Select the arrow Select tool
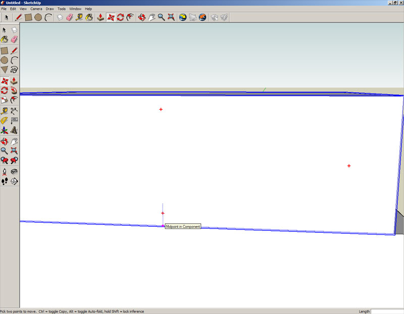Viewport: 404px width, 314px height. coord(7,17)
